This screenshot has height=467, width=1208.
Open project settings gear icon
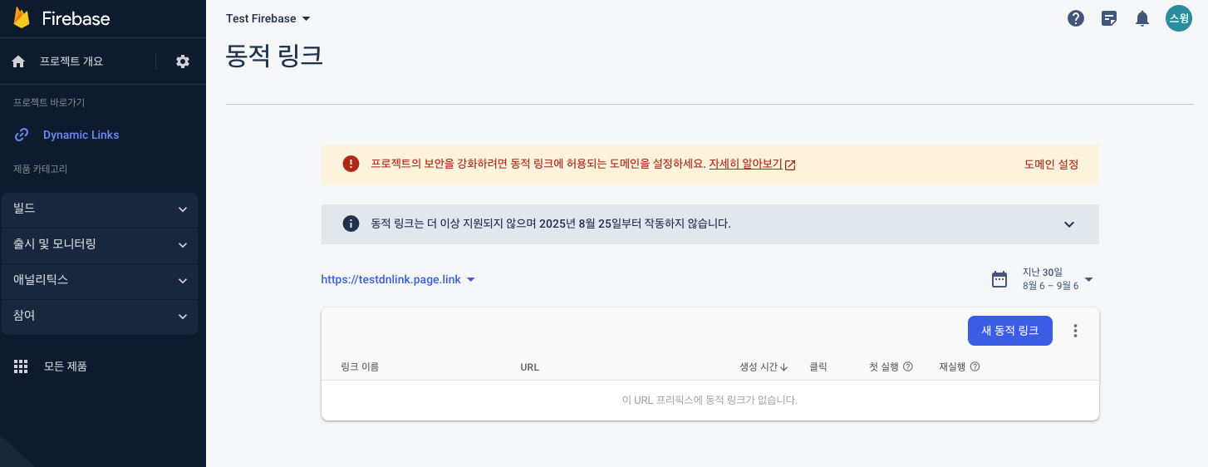pyautogui.click(x=183, y=61)
